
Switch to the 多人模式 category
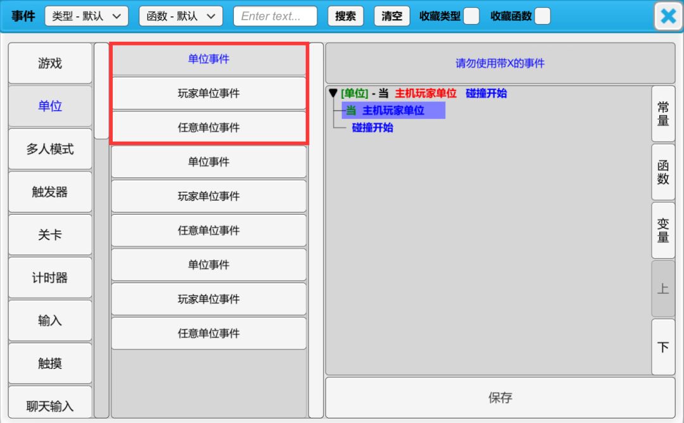tap(50, 149)
